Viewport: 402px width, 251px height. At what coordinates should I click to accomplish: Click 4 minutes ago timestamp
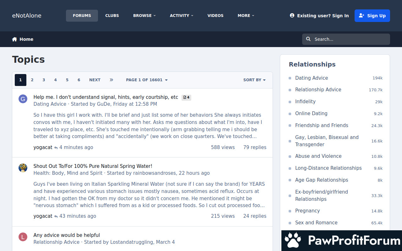tap(76, 147)
